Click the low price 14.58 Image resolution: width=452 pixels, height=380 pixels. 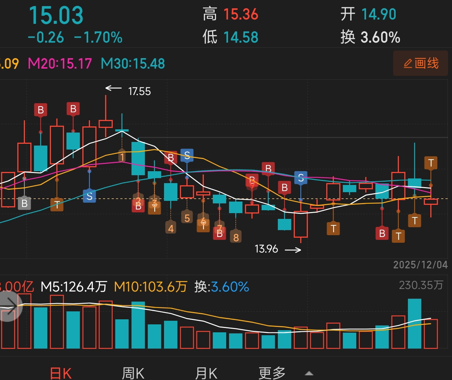point(241,37)
